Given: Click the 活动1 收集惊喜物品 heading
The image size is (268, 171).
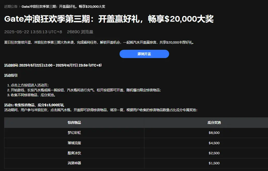Looking at the screenshot, I should (x=34, y=105).
